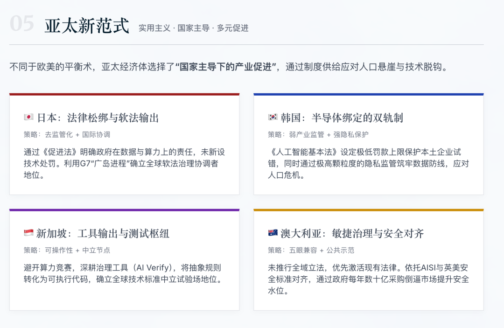Click the red top bar of Japan card

pyautogui.click(x=124, y=94)
